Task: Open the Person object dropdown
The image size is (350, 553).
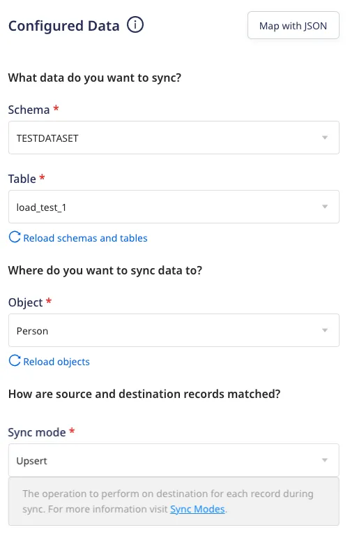Action: click(174, 330)
